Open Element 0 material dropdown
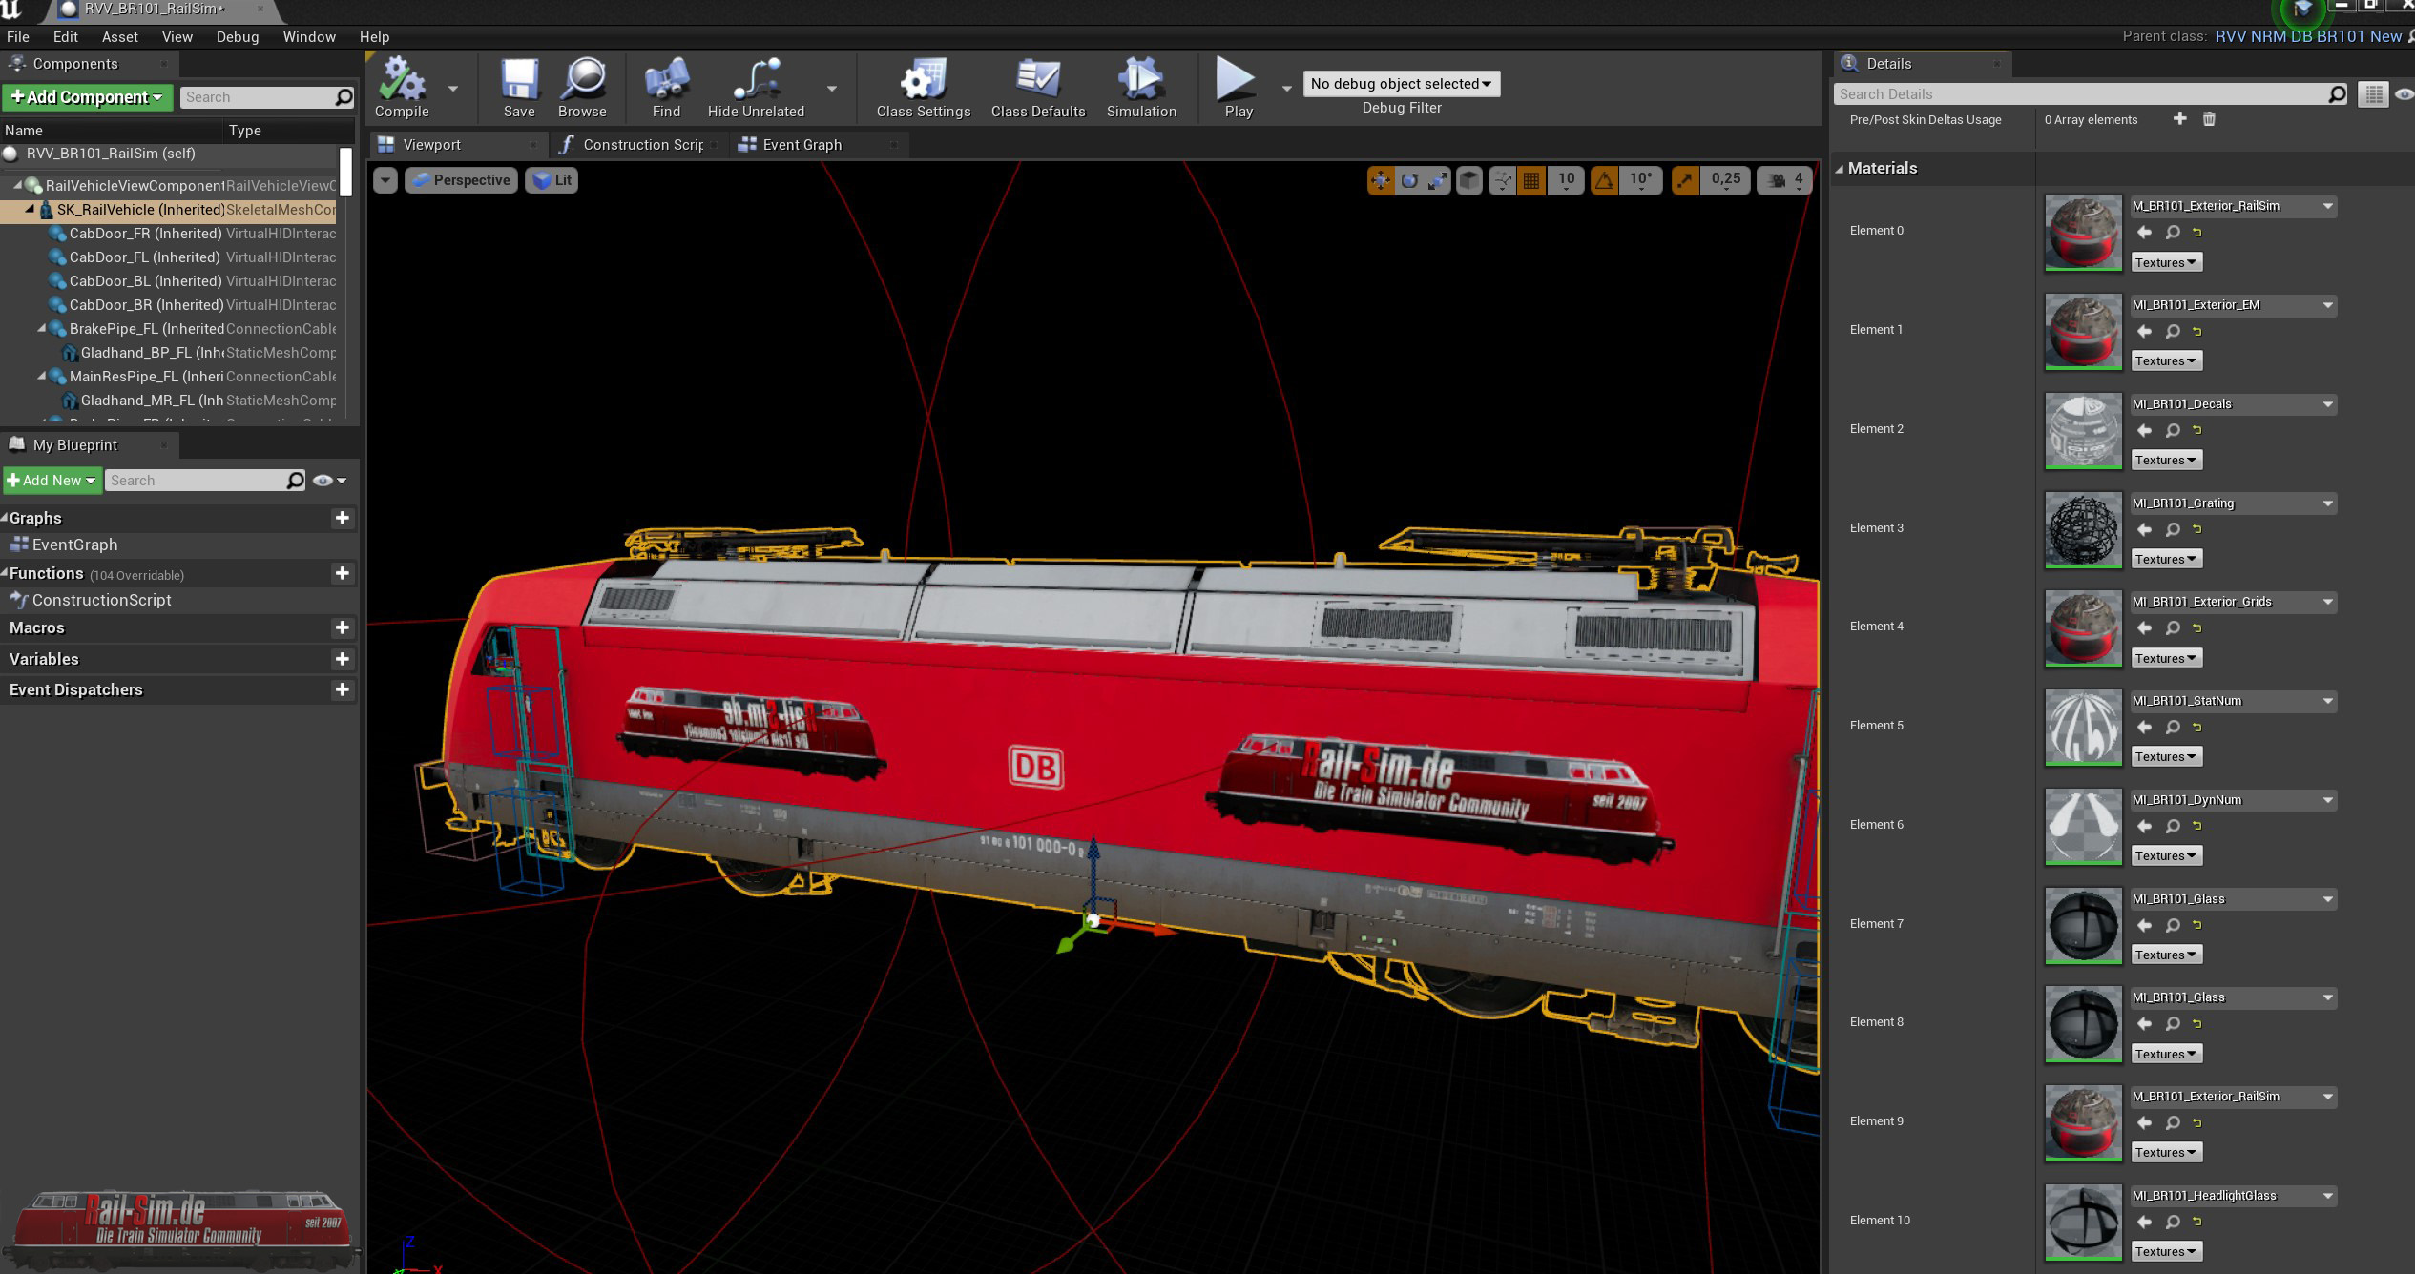This screenshot has height=1274, width=2415. [2234, 206]
